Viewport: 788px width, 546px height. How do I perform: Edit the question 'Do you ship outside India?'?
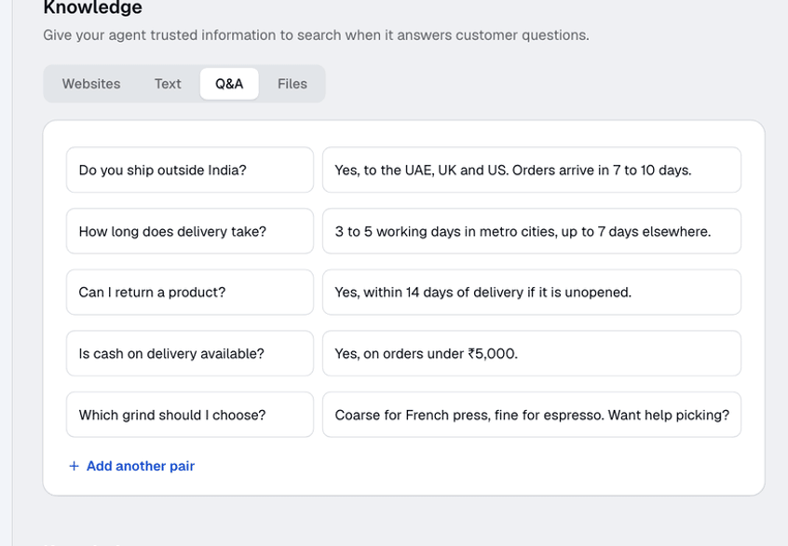pos(190,170)
